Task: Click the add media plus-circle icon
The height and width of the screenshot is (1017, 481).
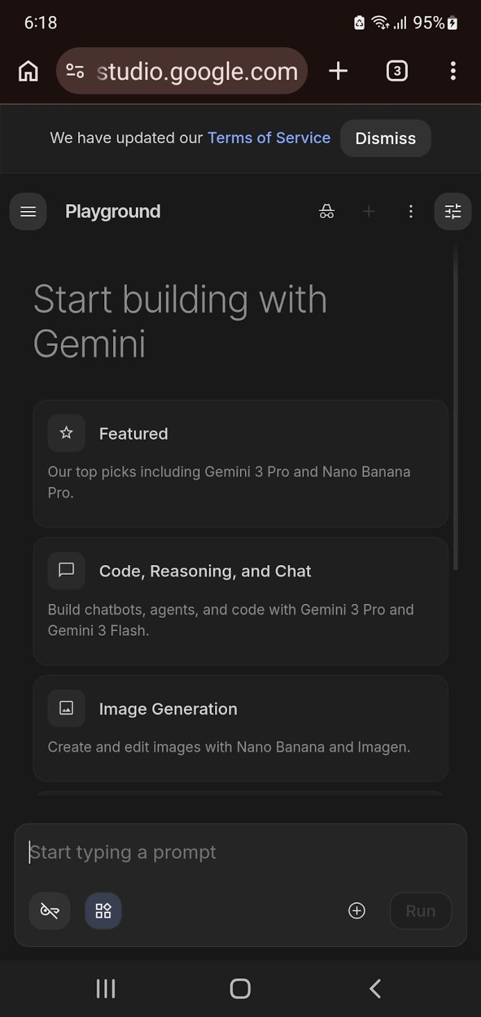Action: tap(357, 911)
